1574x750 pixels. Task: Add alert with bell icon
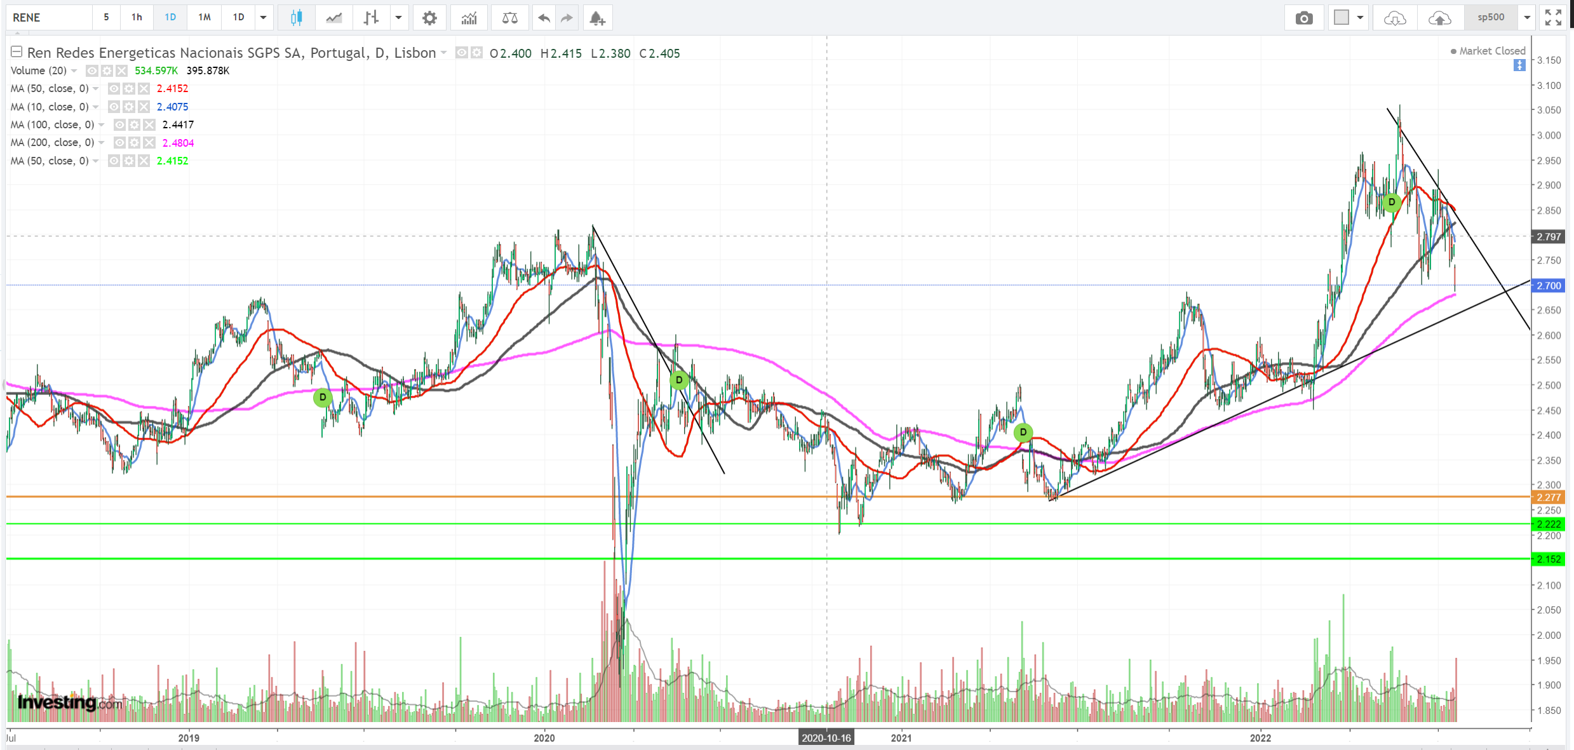point(596,18)
